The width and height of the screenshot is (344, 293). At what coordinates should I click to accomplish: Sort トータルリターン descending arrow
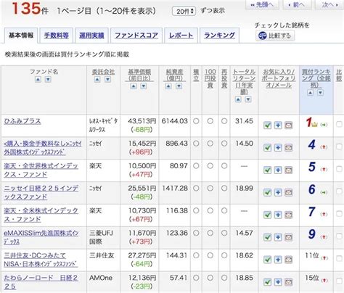[x=248, y=99]
